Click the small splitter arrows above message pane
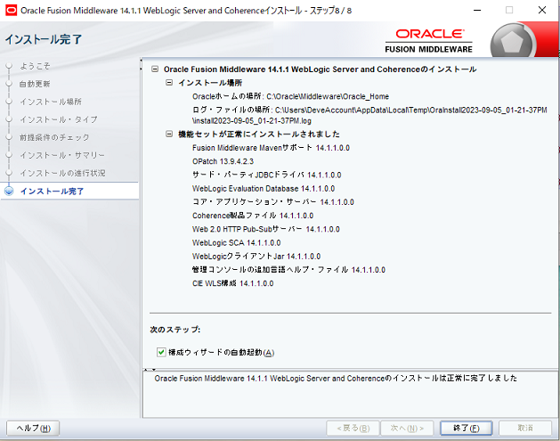This screenshot has height=441, width=560. point(150,370)
